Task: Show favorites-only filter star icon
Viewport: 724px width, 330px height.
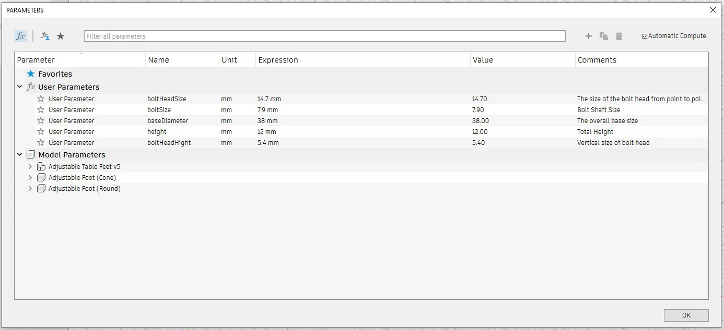Action: pos(61,36)
